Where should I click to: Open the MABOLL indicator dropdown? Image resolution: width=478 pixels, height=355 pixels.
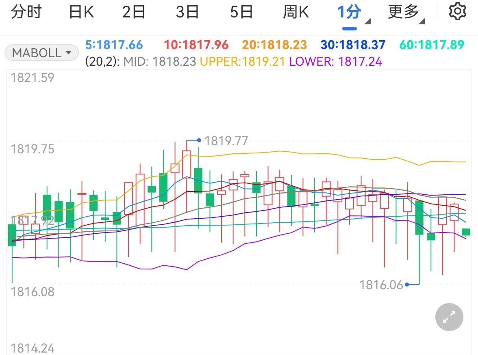click(x=41, y=53)
